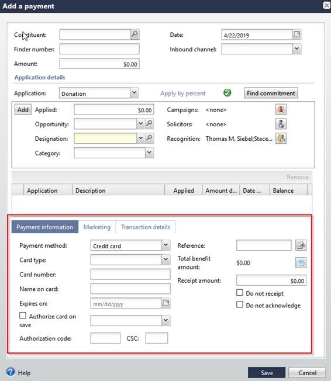331x381 pixels.
Task: Search designations with the magnifier icon
Action: (149, 138)
